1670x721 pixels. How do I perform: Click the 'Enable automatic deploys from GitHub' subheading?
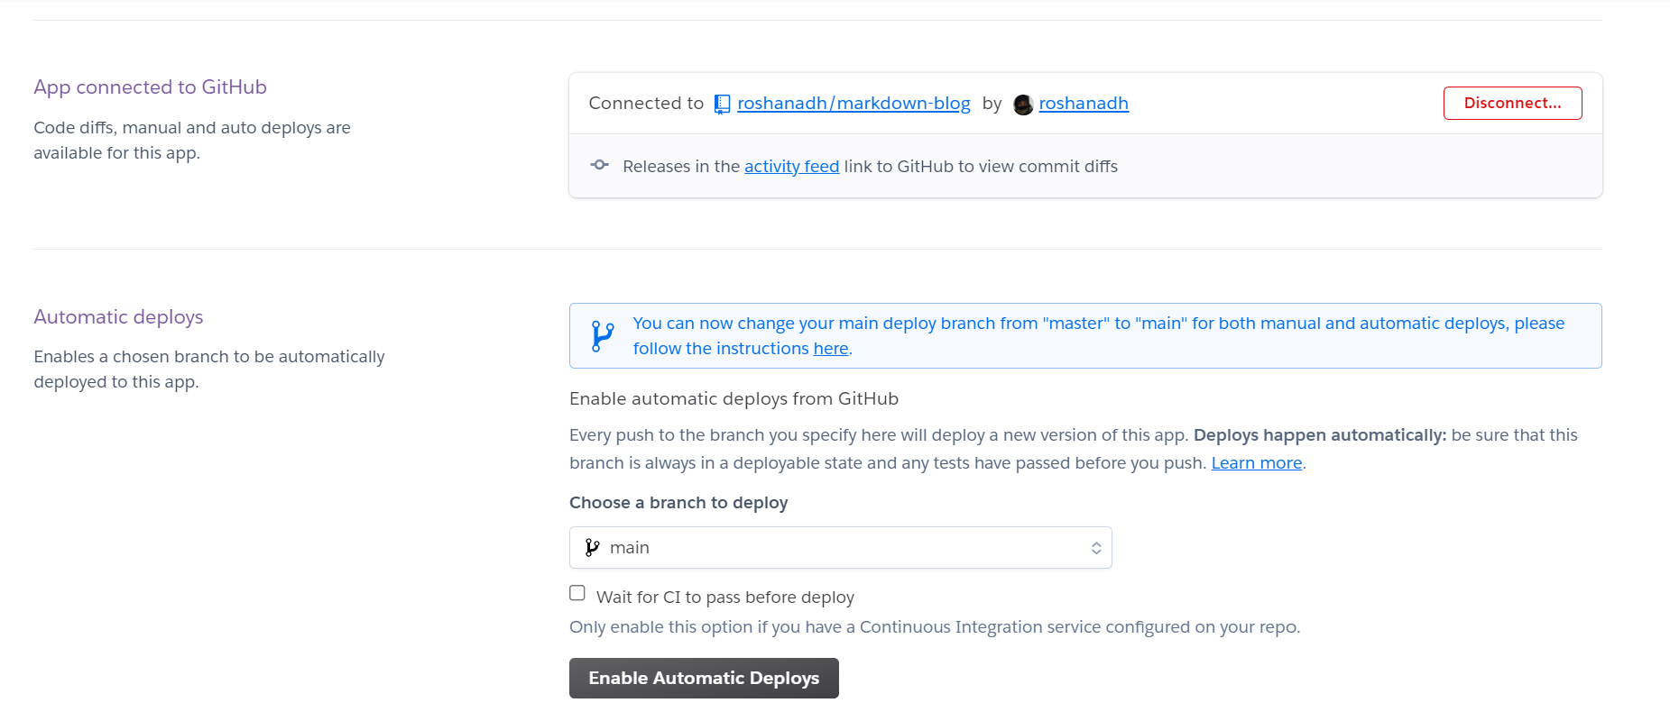pyautogui.click(x=734, y=399)
